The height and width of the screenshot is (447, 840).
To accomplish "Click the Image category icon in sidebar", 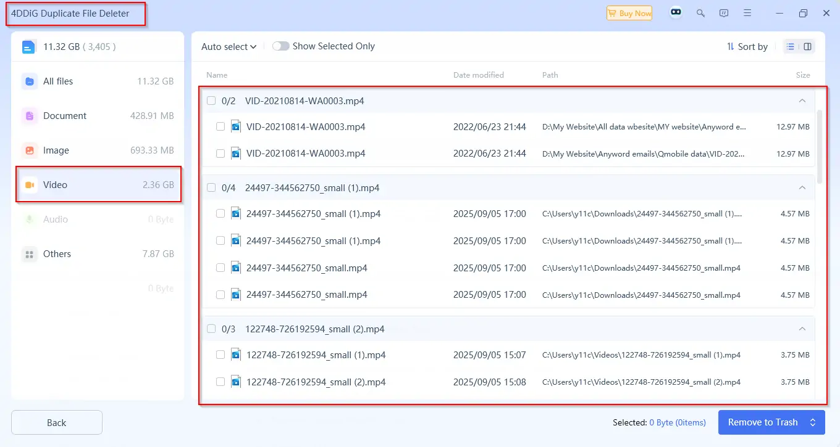I will coord(29,150).
